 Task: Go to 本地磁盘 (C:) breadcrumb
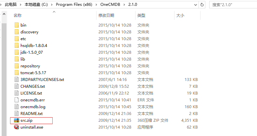(x=36, y=5)
